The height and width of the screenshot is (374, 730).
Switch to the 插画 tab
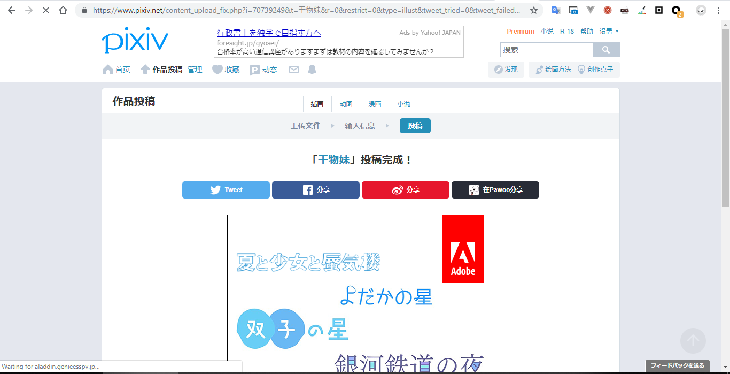coord(317,104)
